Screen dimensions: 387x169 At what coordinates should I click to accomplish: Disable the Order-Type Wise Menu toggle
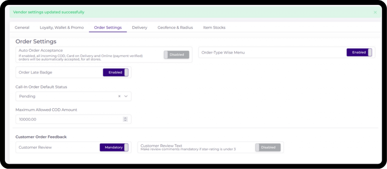click(359, 52)
